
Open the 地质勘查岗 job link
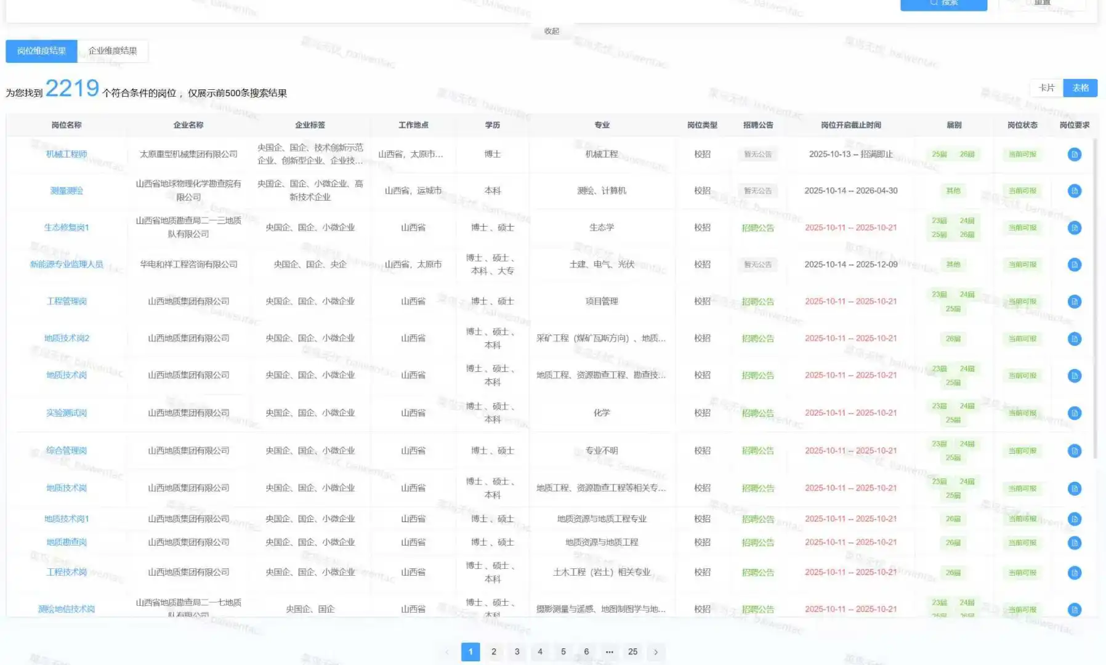(x=67, y=542)
